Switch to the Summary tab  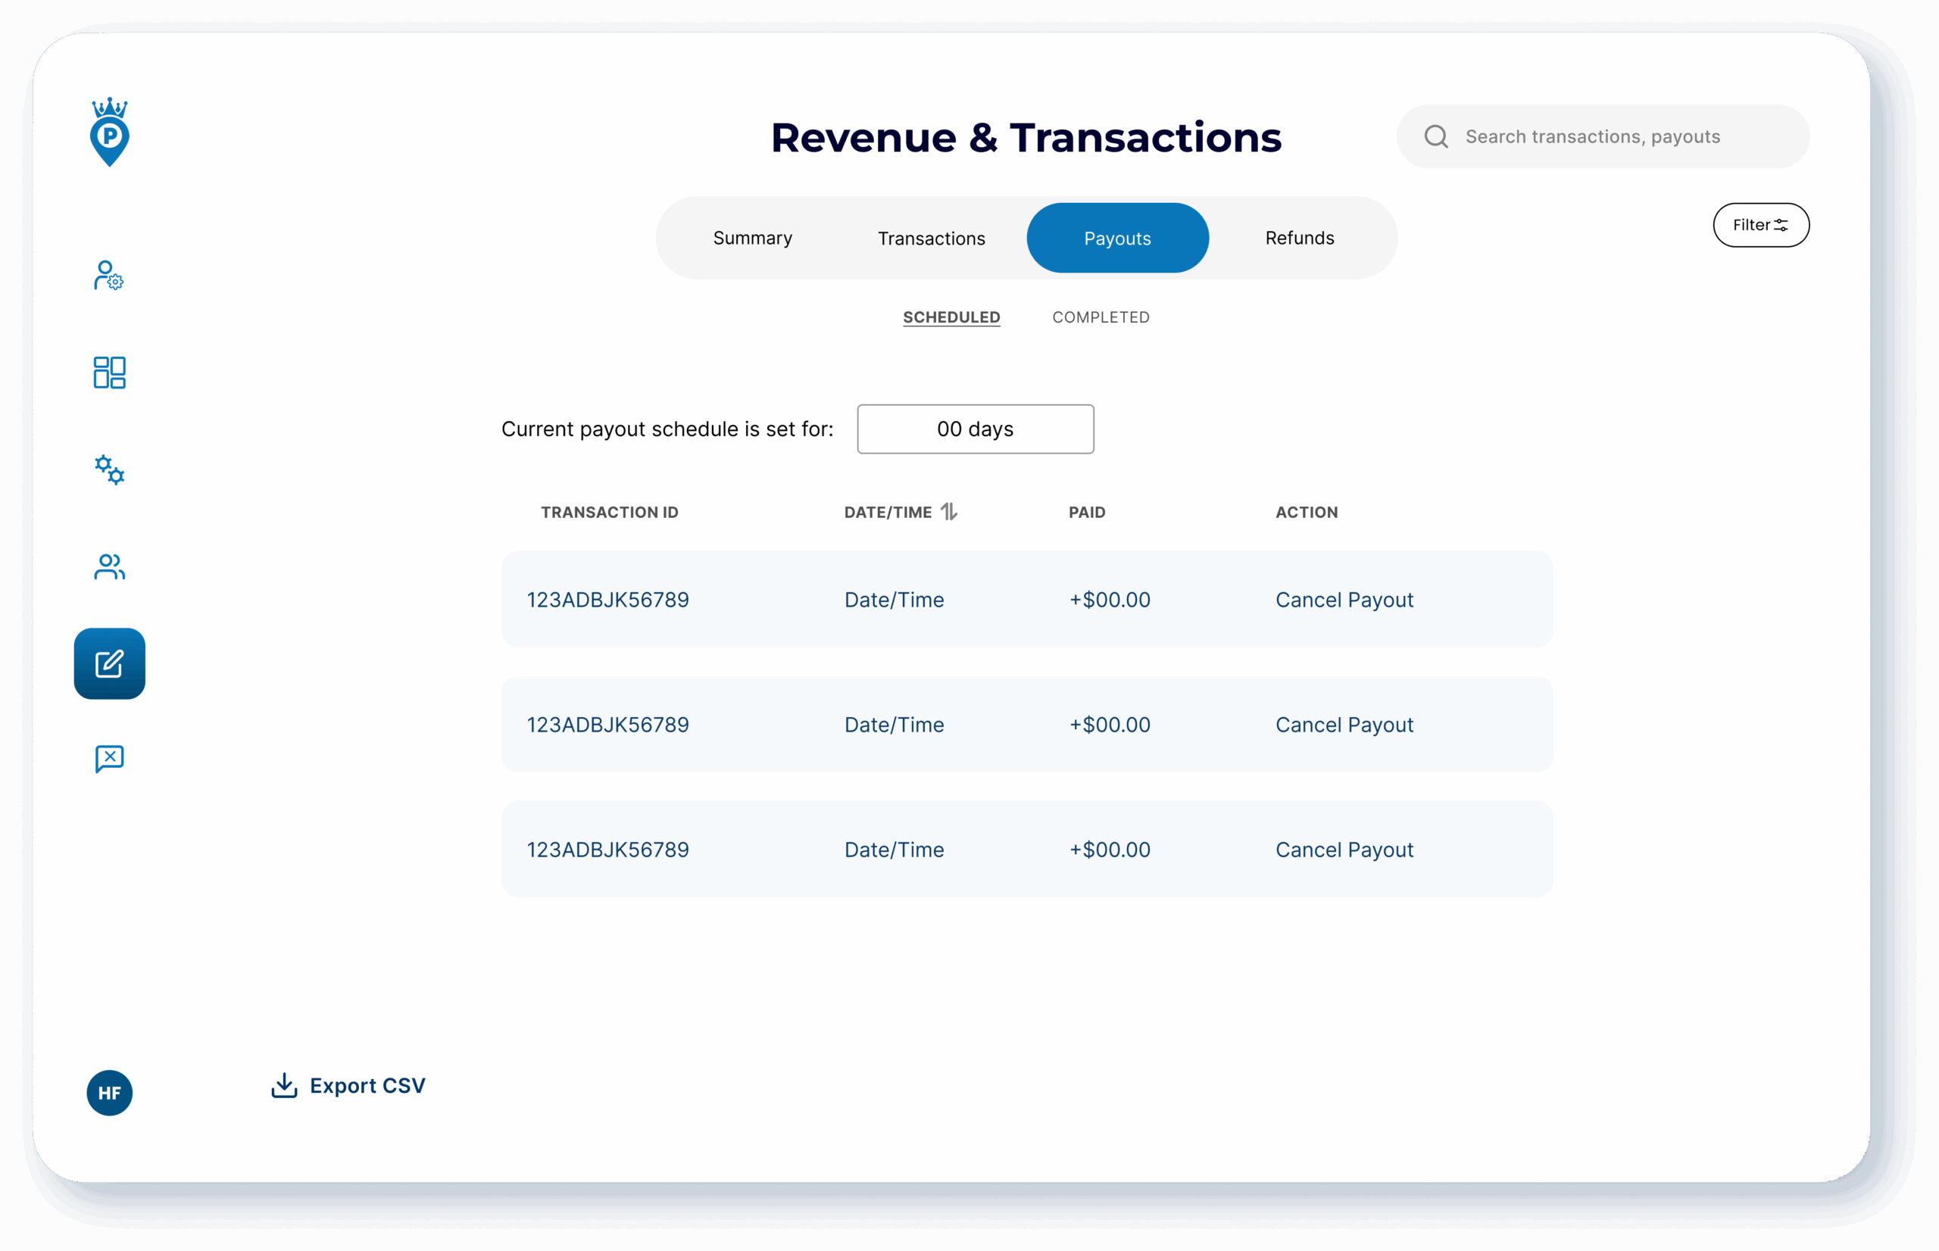click(x=752, y=238)
